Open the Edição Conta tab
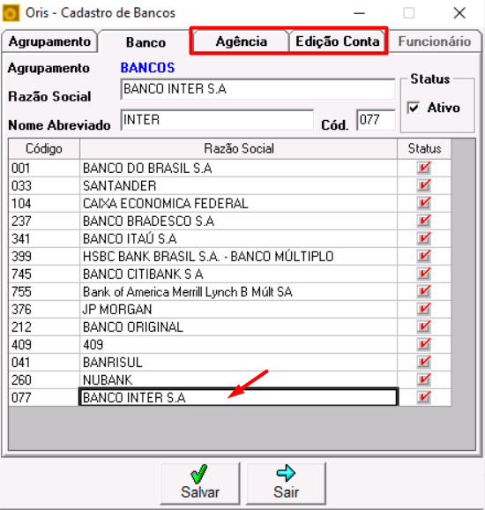The height and width of the screenshot is (510, 485). pos(337,41)
